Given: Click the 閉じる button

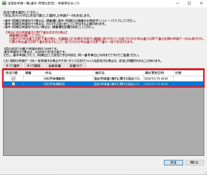Looking at the screenshot, I should [194, 162].
